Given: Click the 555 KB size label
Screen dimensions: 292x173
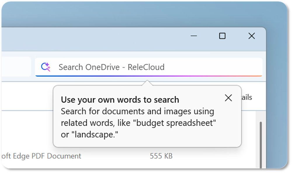Looking at the screenshot, I should coord(161,156).
